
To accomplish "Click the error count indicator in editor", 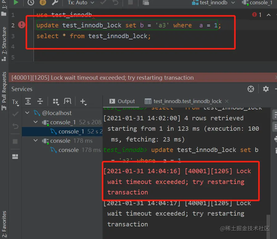I will (x=257, y=15).
